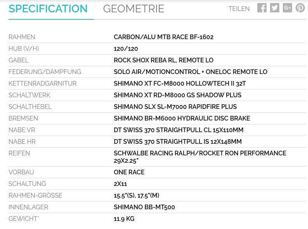This screenshot has width=308, height=229.
Task: Click the TEILEN share label
Action: 239,9
